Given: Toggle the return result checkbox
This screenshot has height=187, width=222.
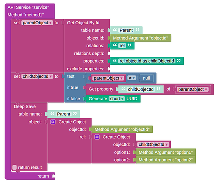Looking at the screenshot, I should pyautogui.click(x=15, y=167).
